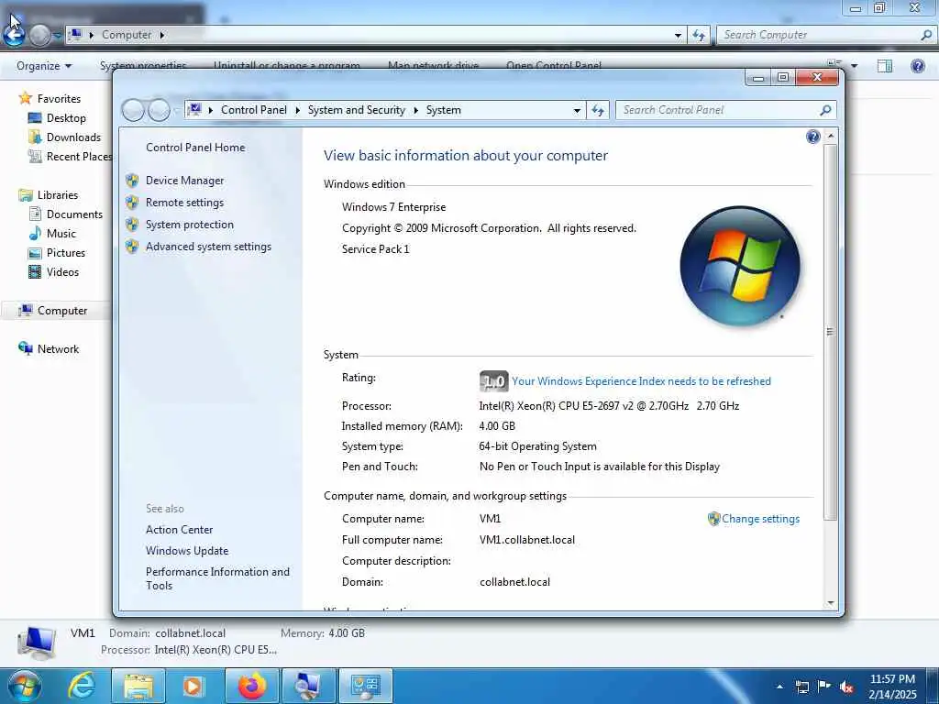This screenshot has height=704, width=939.
Task: Click scroll down arrow in System window
Action: point(831,603)
